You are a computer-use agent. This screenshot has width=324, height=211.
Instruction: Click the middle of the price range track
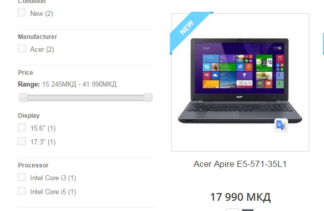[86, 97]
